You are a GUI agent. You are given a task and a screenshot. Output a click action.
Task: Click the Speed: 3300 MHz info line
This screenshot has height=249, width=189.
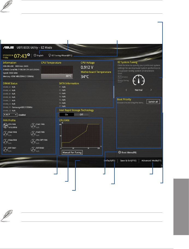(10, 73)
